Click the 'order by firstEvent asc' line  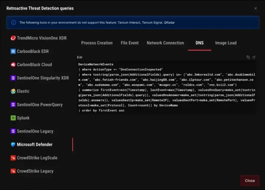[102, 110]
